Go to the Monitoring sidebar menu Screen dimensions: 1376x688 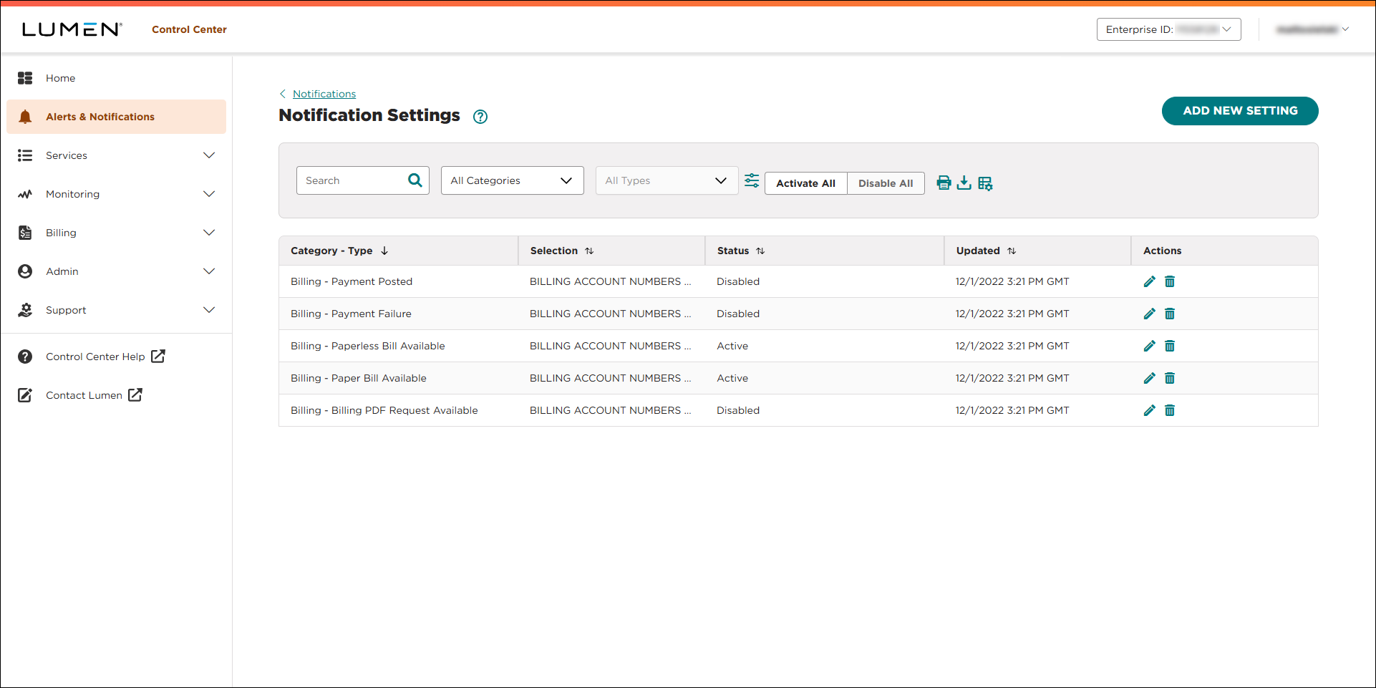(x=72, y=193)
